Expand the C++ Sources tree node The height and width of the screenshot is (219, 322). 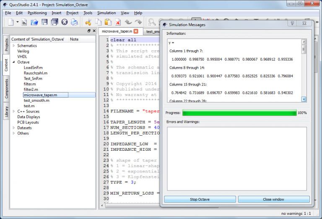coord(14,111)
